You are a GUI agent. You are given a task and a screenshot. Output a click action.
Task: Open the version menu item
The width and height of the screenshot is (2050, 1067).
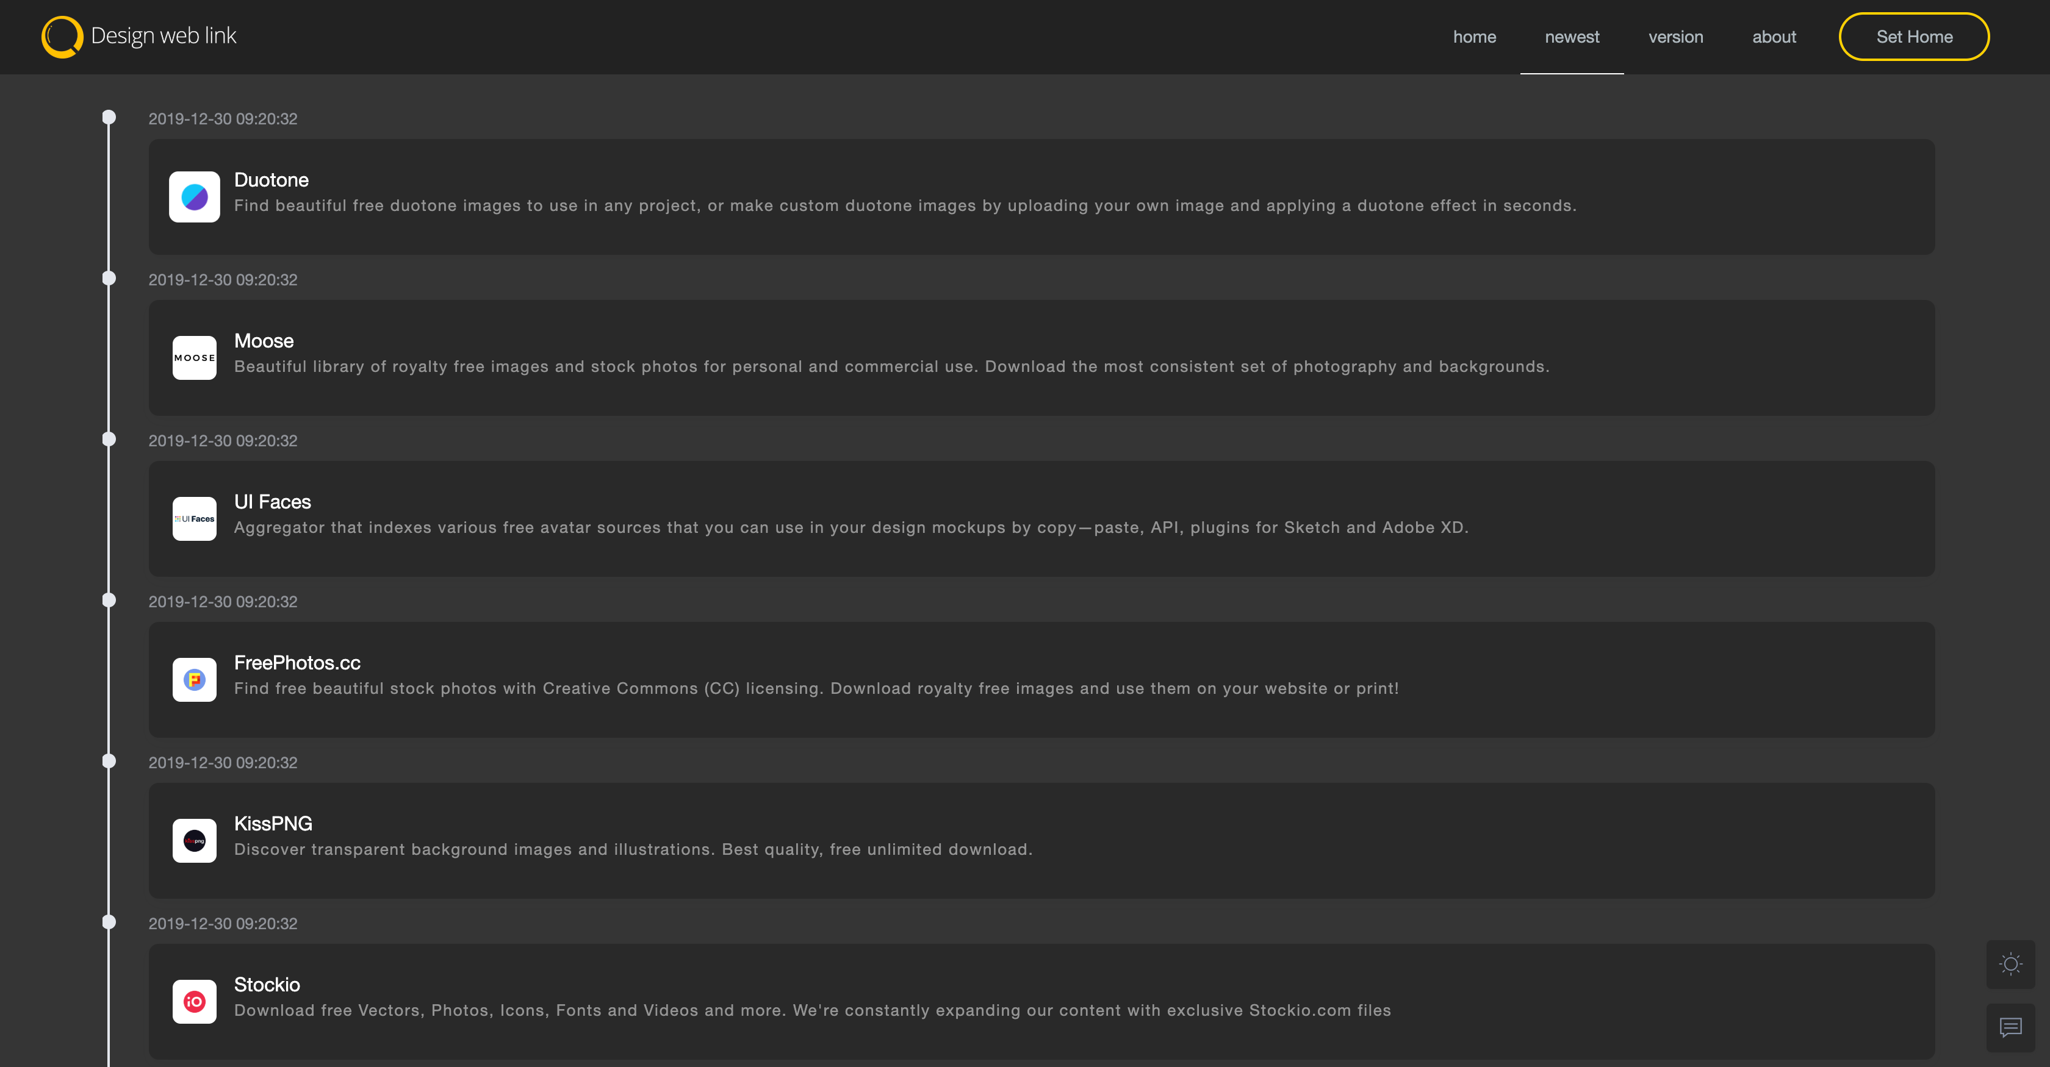click(x=1676, y=37)
